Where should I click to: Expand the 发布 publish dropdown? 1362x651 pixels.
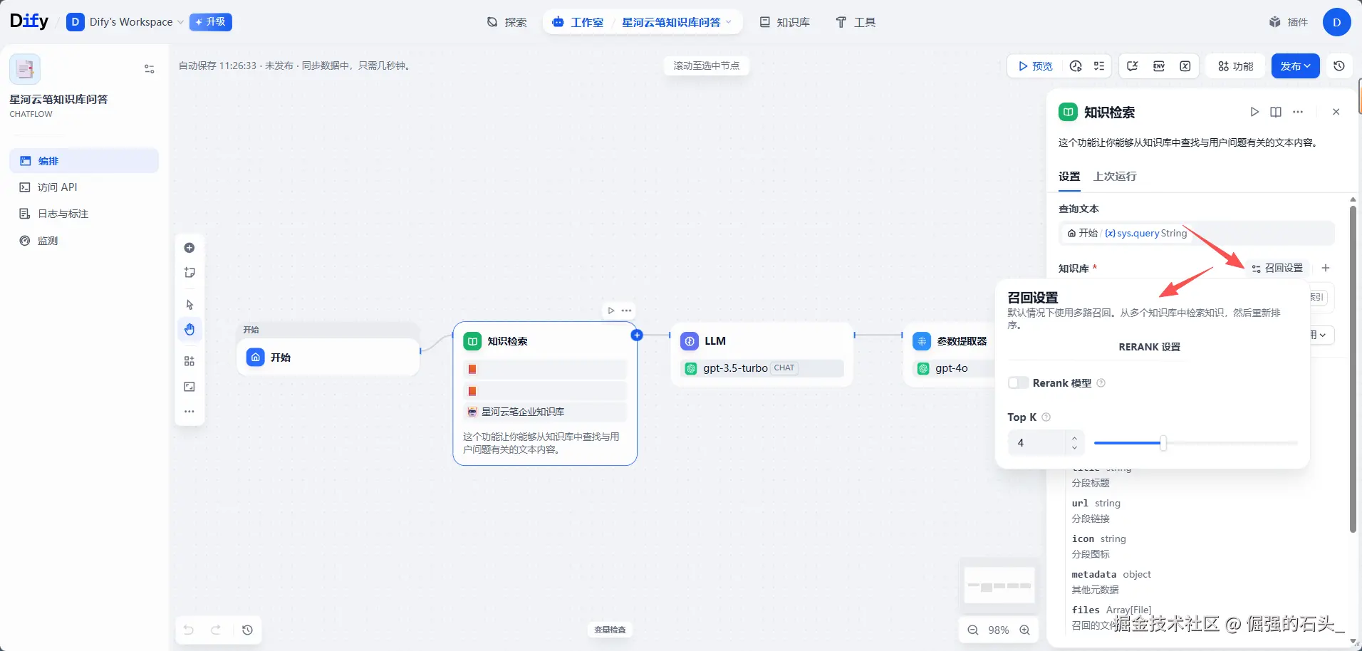1295,66
